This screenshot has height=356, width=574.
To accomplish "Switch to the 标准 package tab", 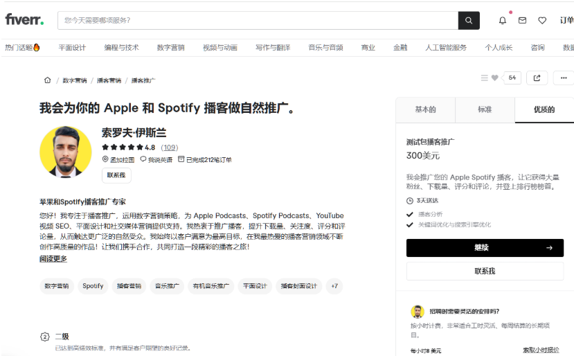I will pyautogui.click(x=485, y=110).
